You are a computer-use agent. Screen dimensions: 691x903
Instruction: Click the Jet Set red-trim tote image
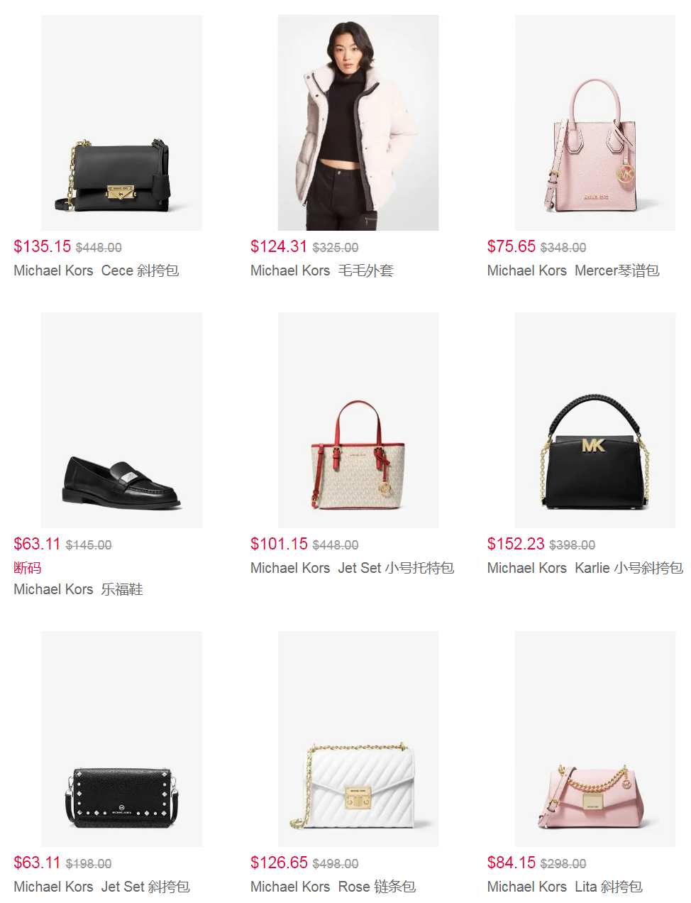(x=358, y=420)
